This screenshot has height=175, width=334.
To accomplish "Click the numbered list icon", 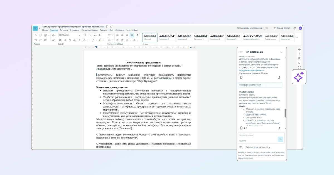I will coord(109,40).
